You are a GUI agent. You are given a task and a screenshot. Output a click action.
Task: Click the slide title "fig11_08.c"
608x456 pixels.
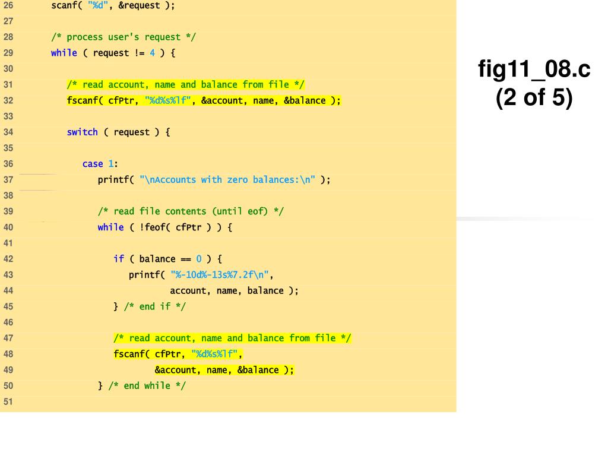click(x=534, y=69)
